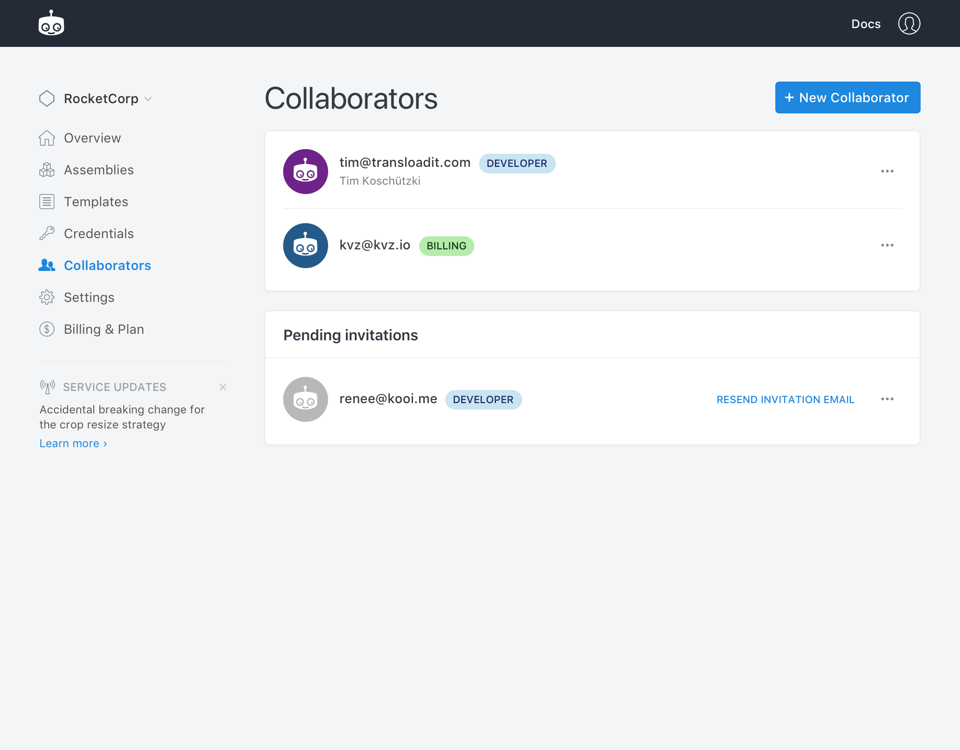This screenshot has height=750, width=960.
Task: Click the Overview house icon
Action: pos(47,138)
